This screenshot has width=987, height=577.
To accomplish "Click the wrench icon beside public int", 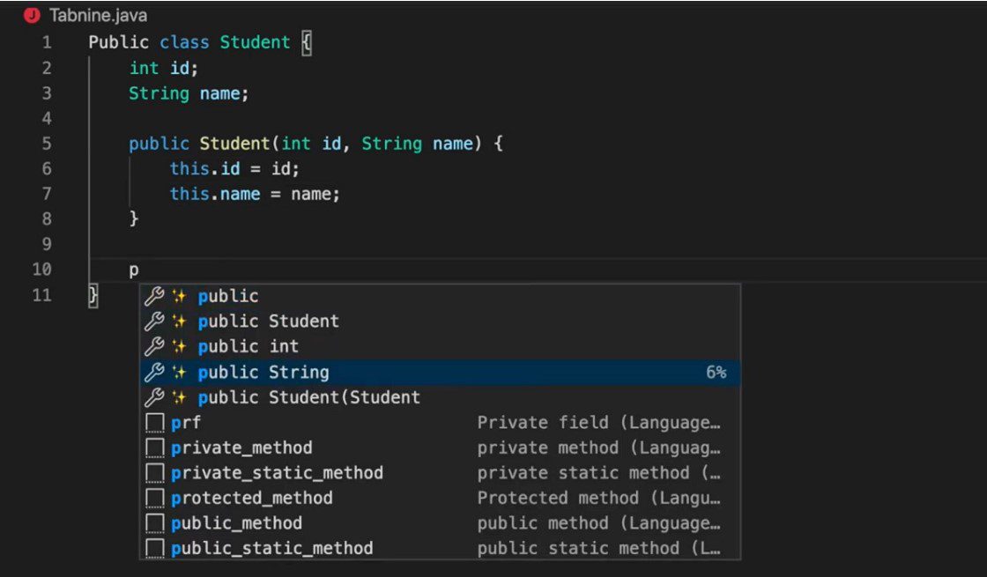I will point(155,346).
